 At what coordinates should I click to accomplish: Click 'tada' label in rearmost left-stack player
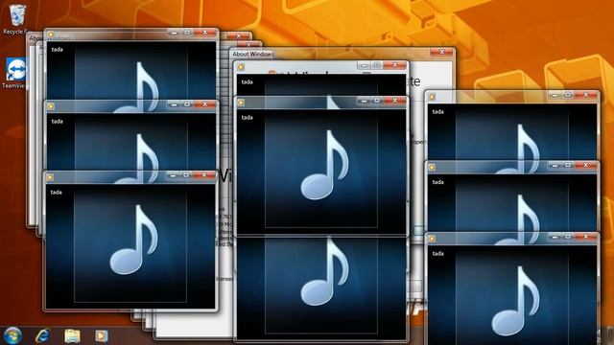click(x=58, y=49)
